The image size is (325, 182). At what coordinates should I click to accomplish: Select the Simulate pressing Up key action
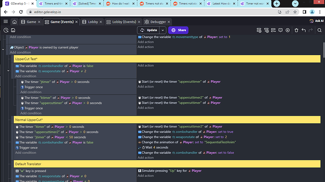(170, 171)
